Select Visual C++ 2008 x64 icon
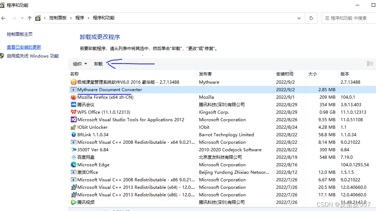Screen dimensions: 376x211 74,142
